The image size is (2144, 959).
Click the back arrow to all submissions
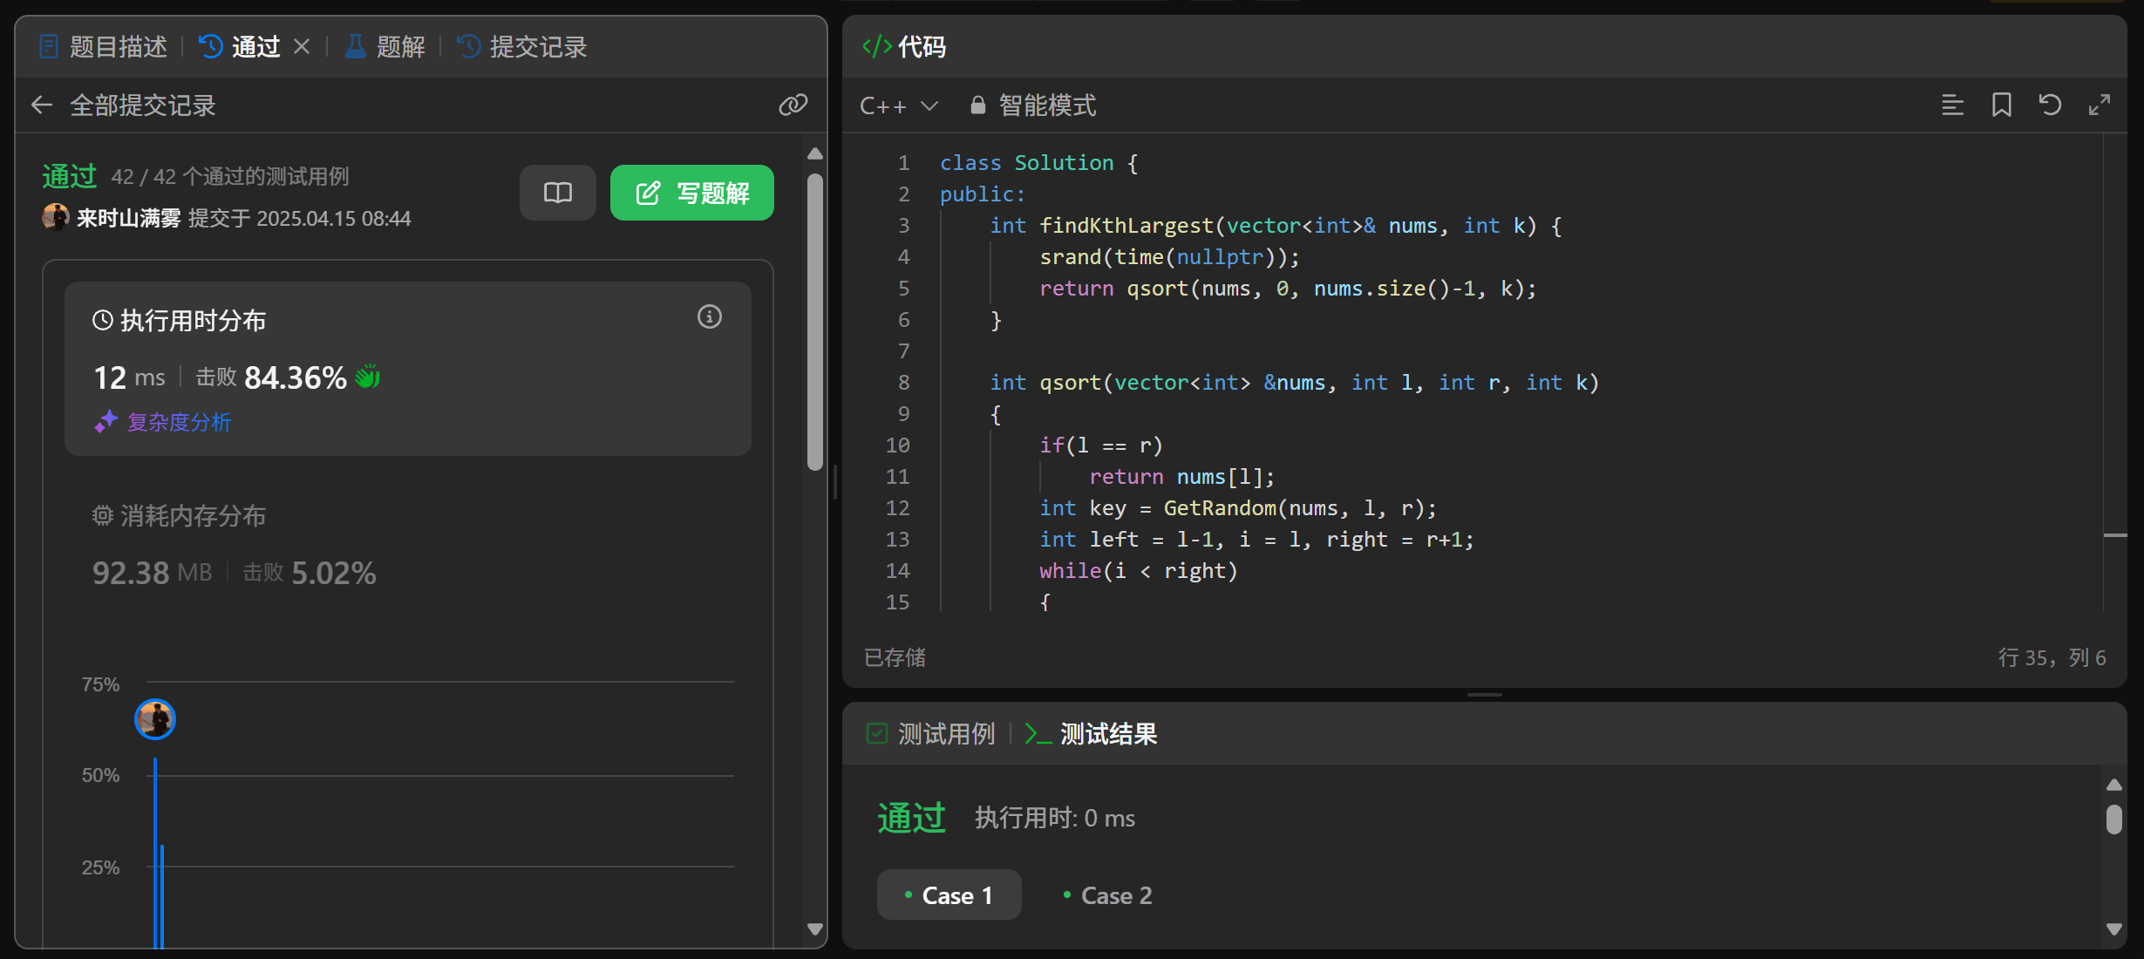click(x=42, y=105)
